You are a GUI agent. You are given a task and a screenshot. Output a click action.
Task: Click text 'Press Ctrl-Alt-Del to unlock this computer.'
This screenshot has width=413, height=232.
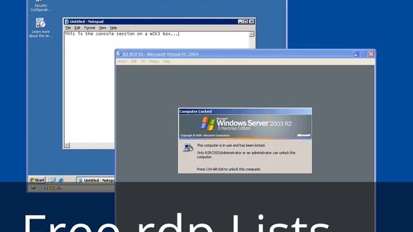229,169
